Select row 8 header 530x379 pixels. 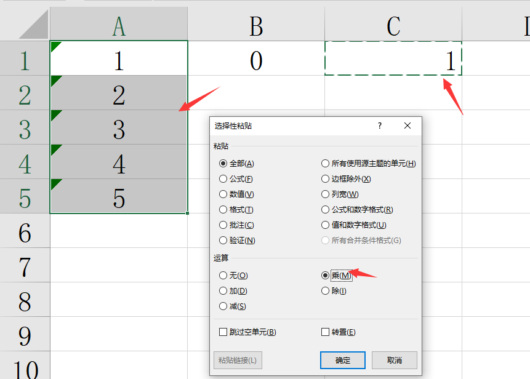click(x=25, y=300)
